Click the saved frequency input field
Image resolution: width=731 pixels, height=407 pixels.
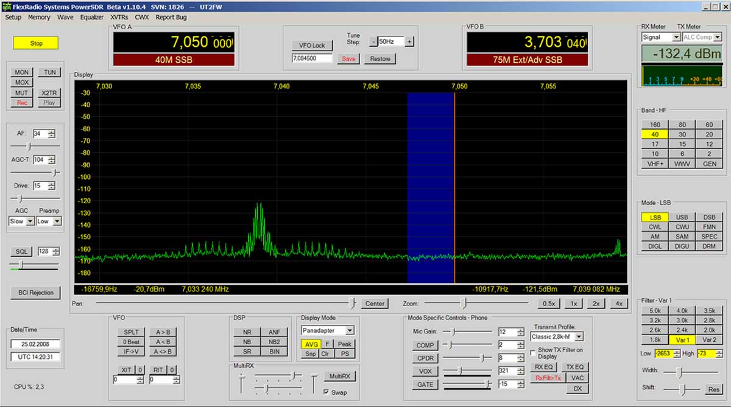click(312, 58)
